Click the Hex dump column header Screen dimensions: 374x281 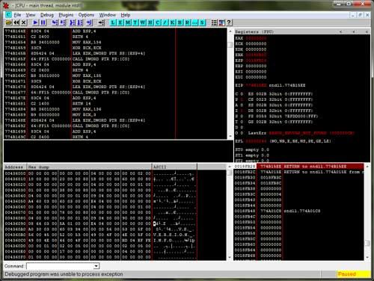tap(89, 167)
